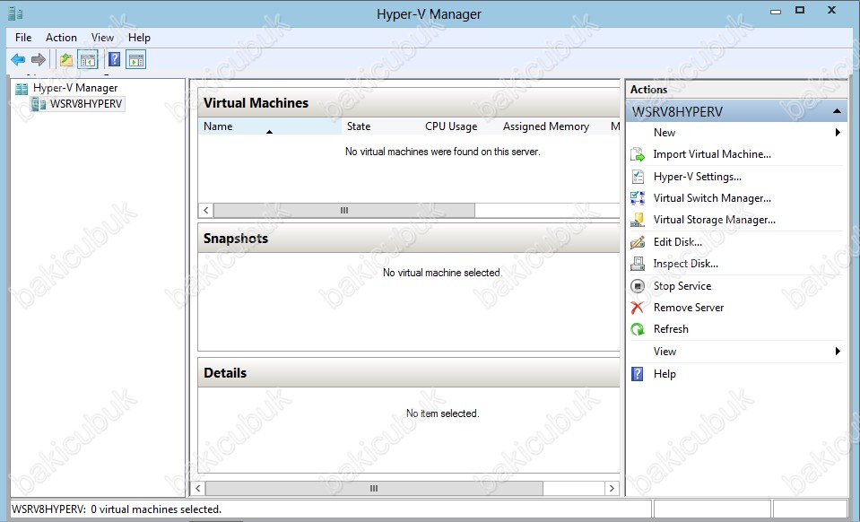Click the green Refresh icon

(x=638, y=329)
